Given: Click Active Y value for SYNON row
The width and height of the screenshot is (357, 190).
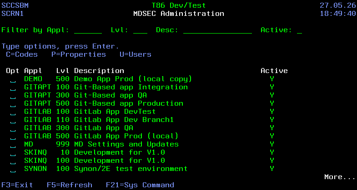Looking at the screenshot, I should 272,169.
